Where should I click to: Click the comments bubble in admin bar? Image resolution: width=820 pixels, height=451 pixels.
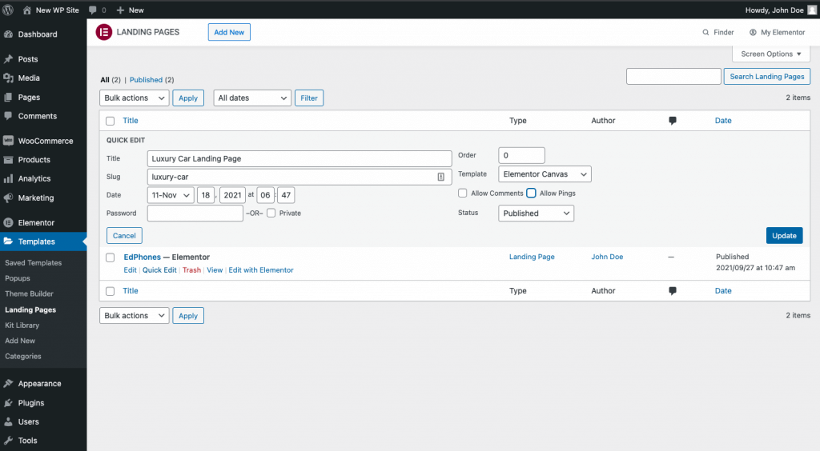pyautogui.click(x=94, y=10)
